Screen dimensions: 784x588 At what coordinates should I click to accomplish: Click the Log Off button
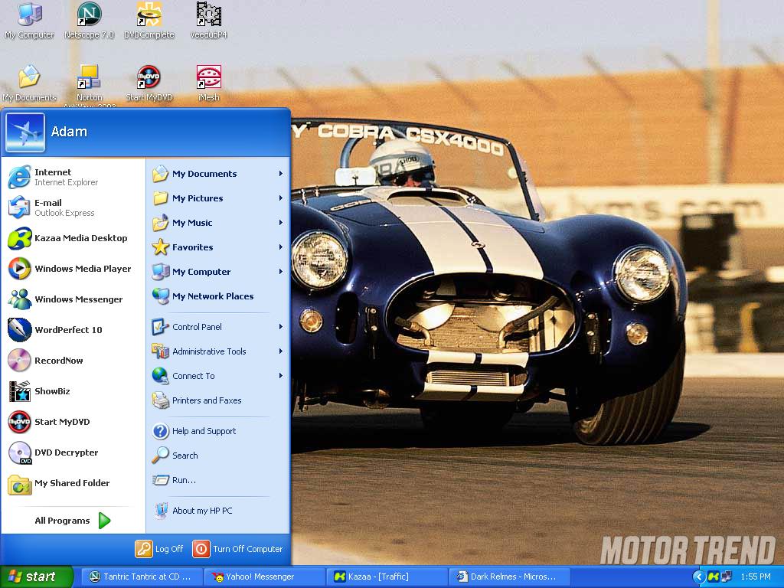[x=159, y=549]
